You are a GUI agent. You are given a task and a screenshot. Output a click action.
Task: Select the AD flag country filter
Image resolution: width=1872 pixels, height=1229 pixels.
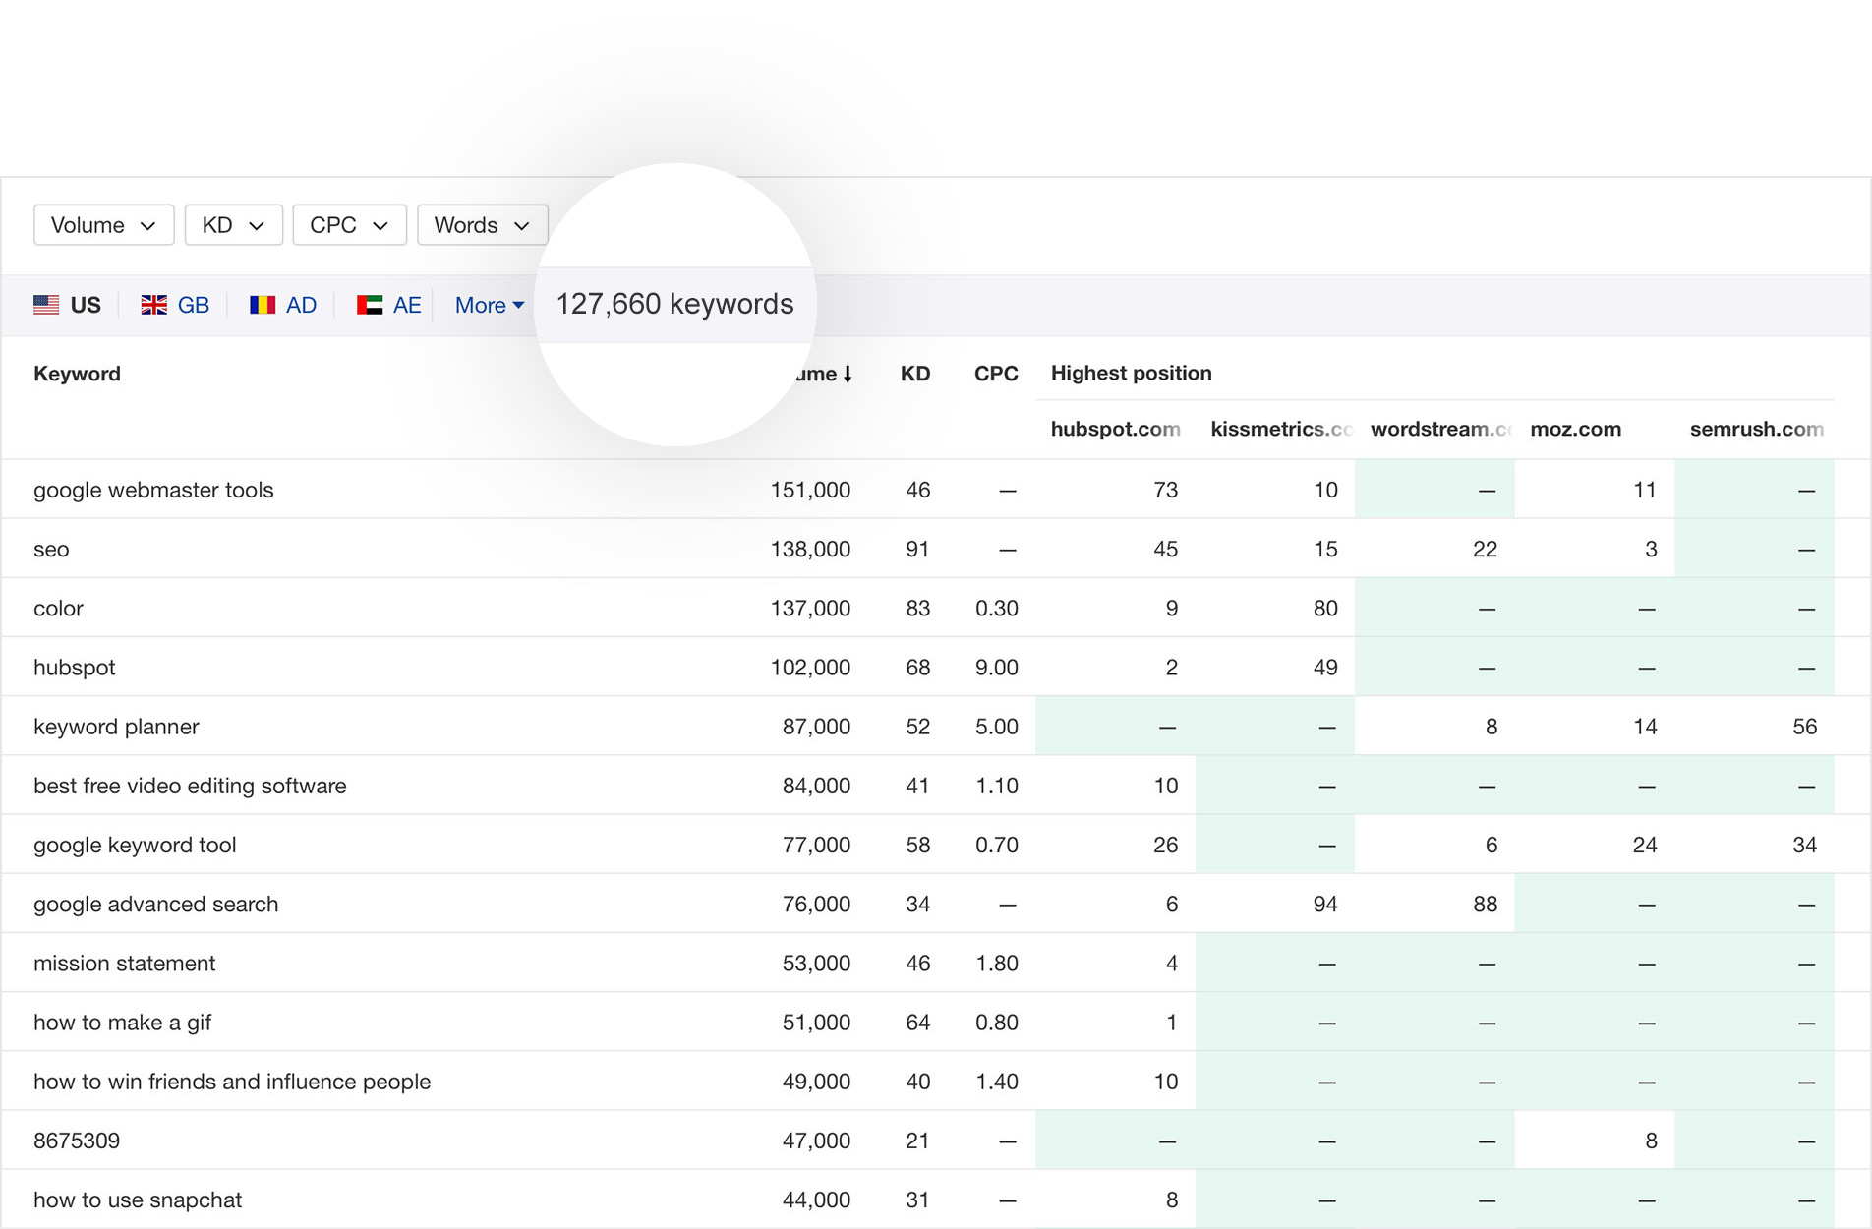click(282, 305)
